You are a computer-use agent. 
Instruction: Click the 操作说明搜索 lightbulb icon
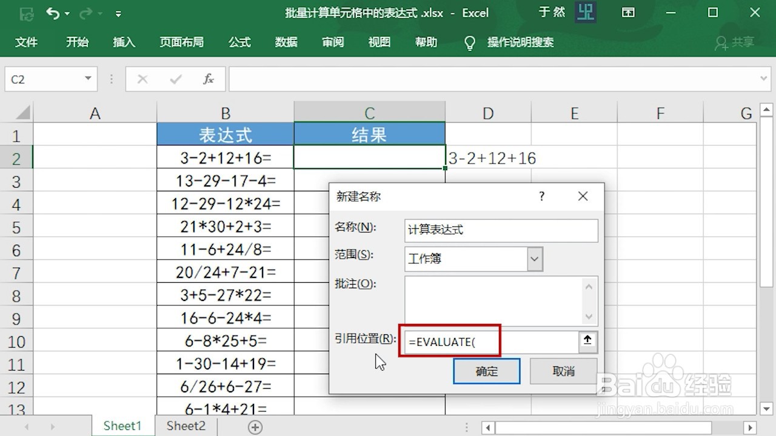[470, 42]
